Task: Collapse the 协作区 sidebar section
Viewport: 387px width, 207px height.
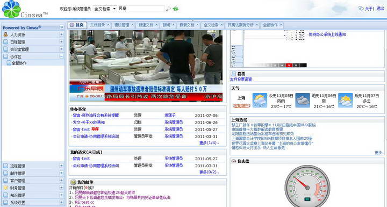Action: point(61,56)
